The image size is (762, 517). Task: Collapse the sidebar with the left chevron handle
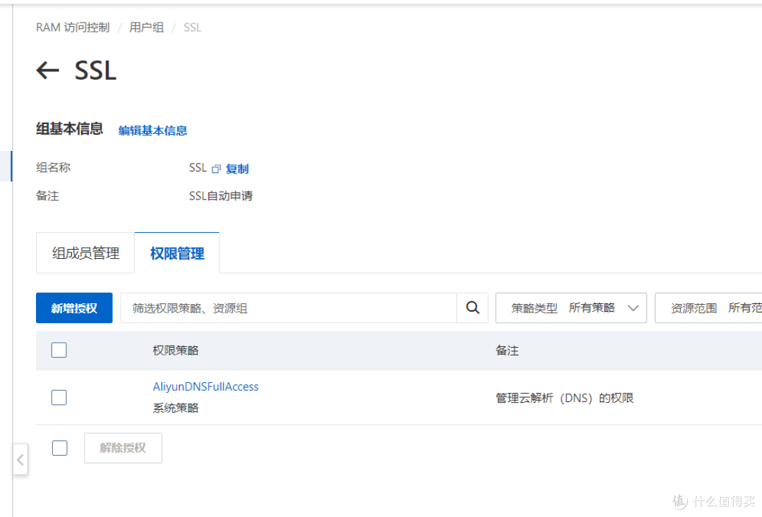tap(20, 459)
